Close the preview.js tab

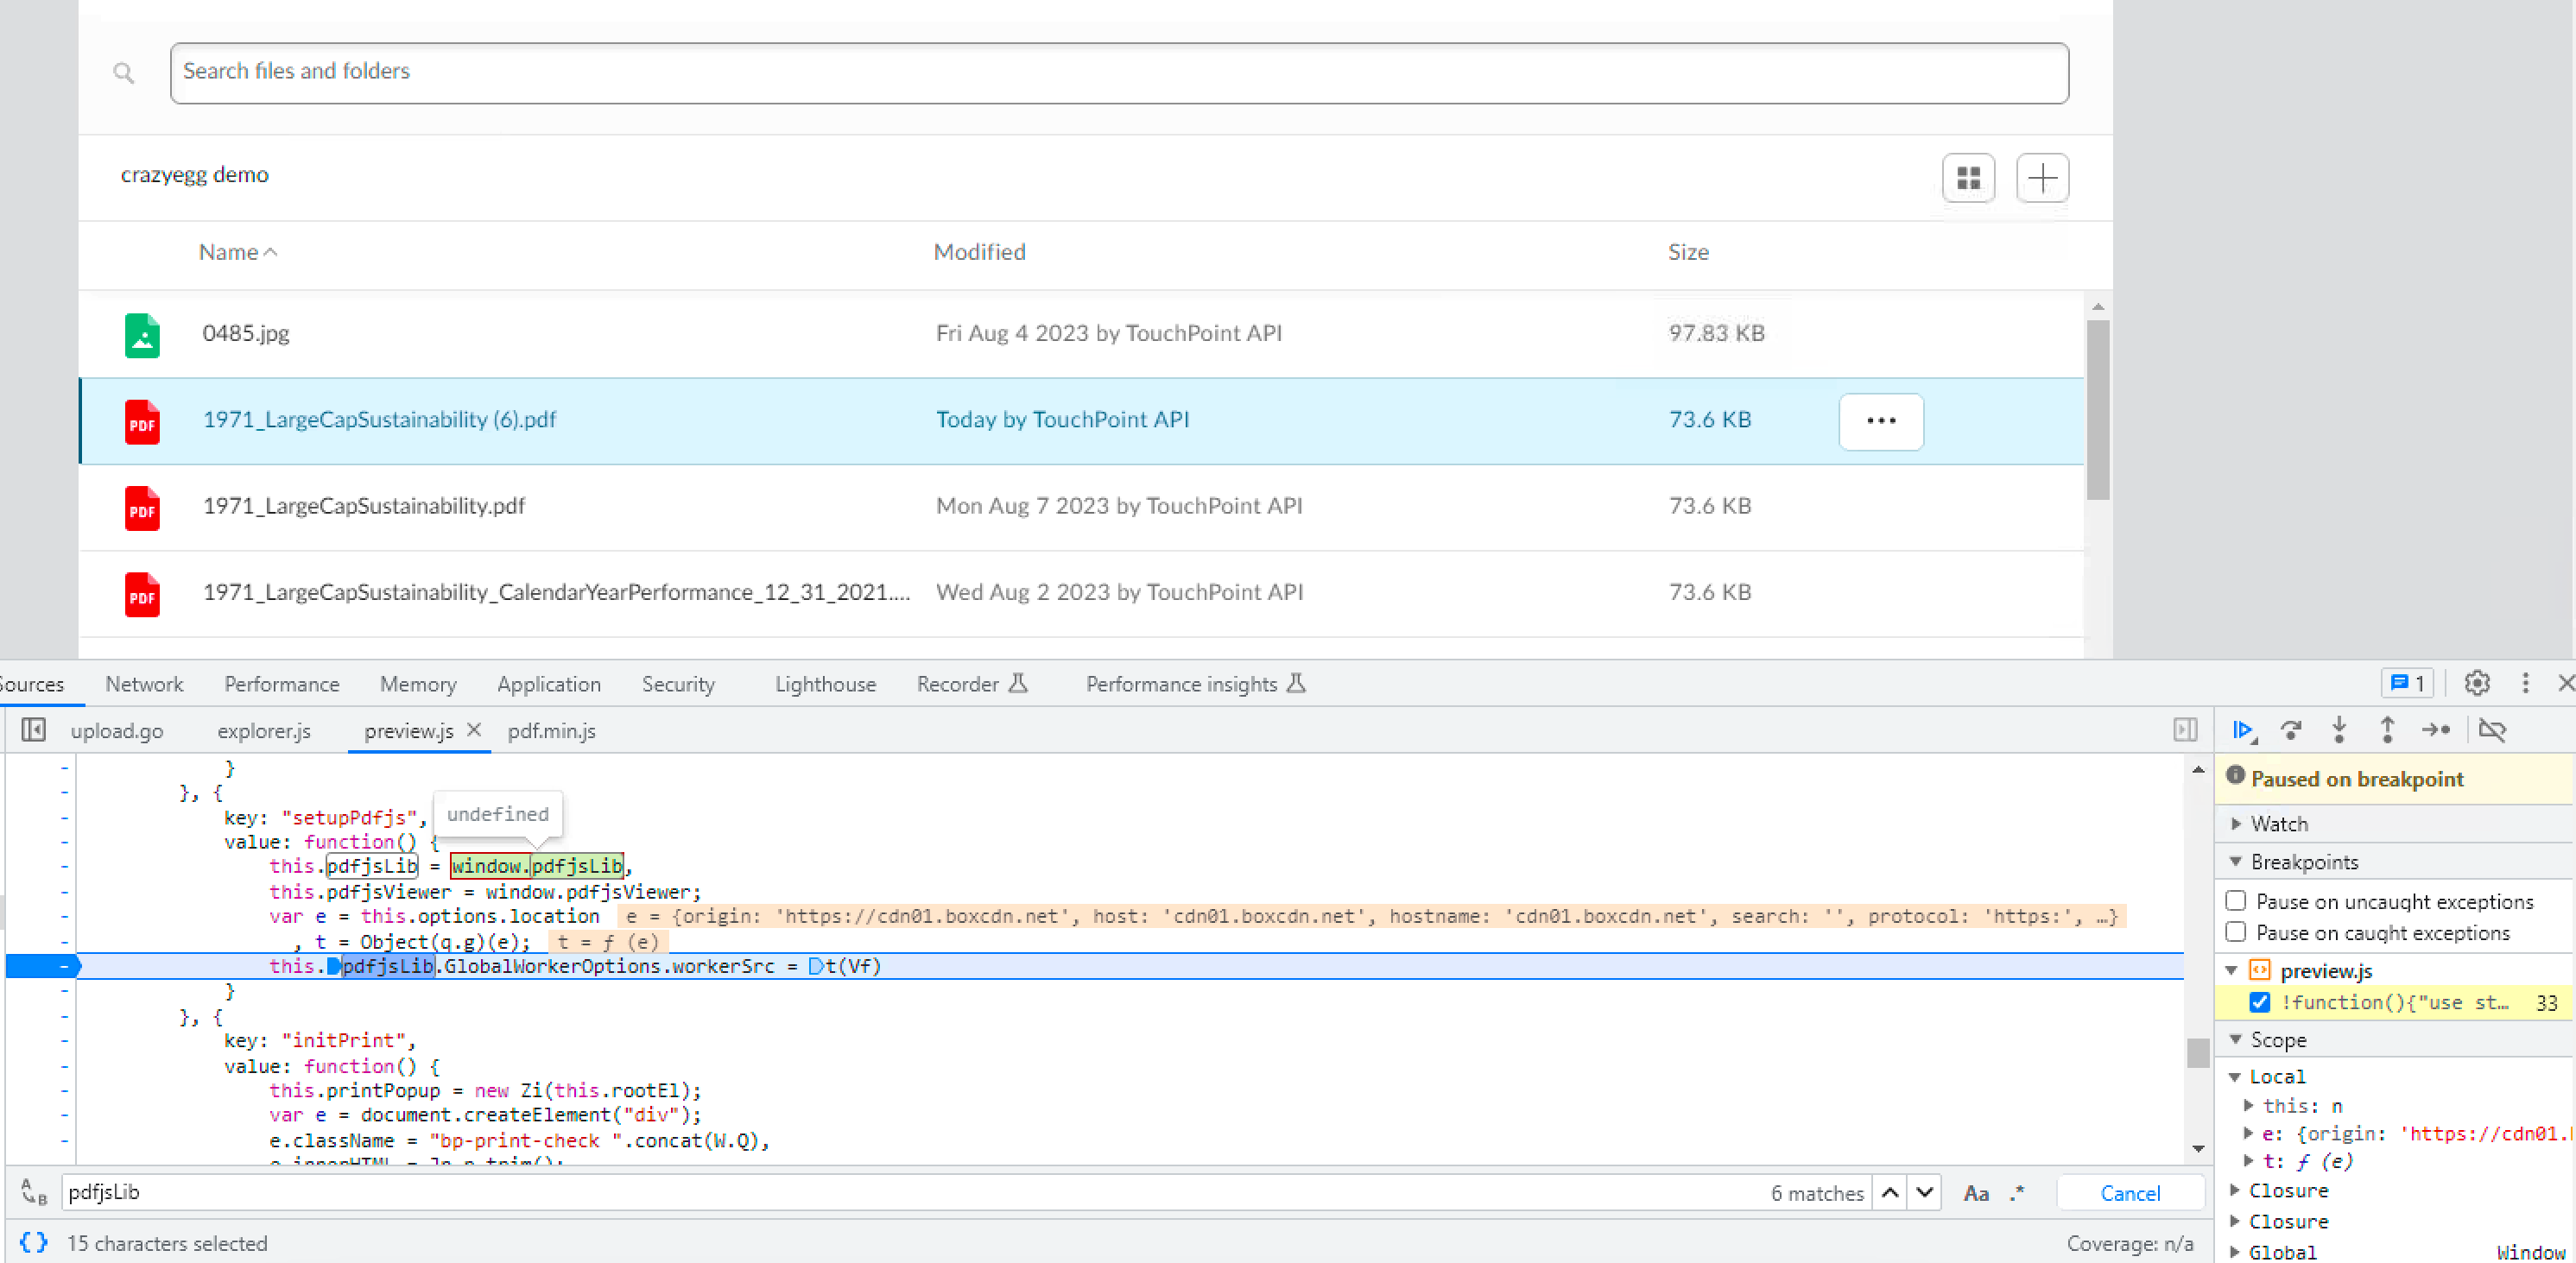(x=474, y=730)
